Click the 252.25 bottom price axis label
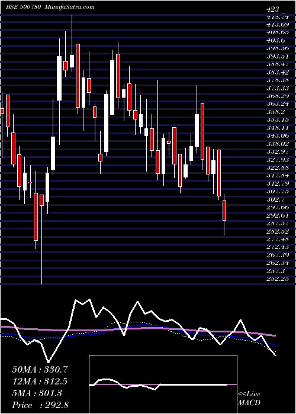Image resolution: width=296 pixels, height=414 pixels. coord(277,279)
